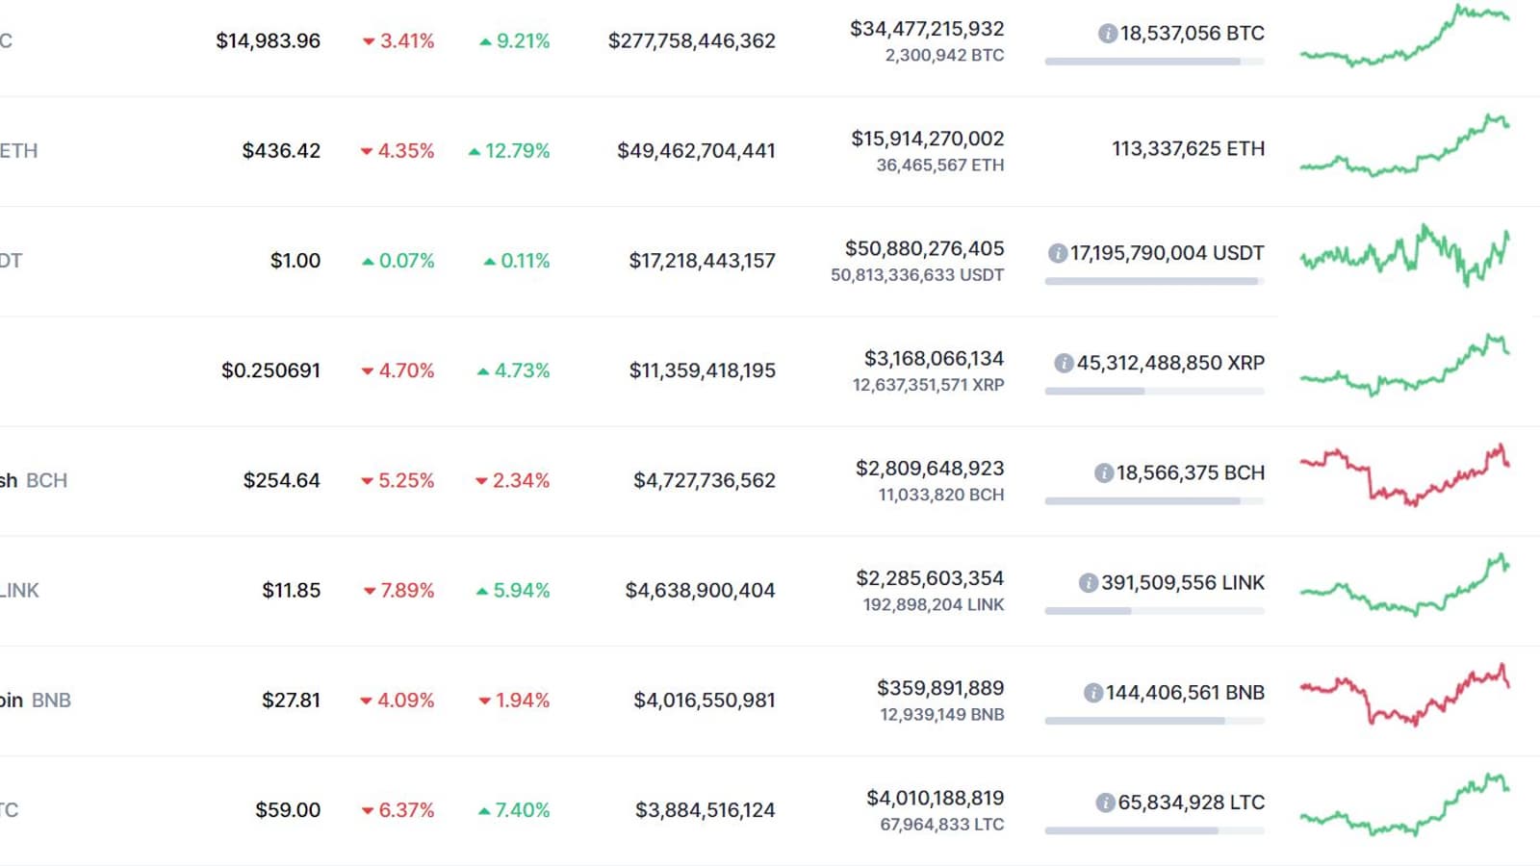Click info icon beside 18,537,056 BTC supply
Screen dimensions: 1540x866
(1108, 34)
